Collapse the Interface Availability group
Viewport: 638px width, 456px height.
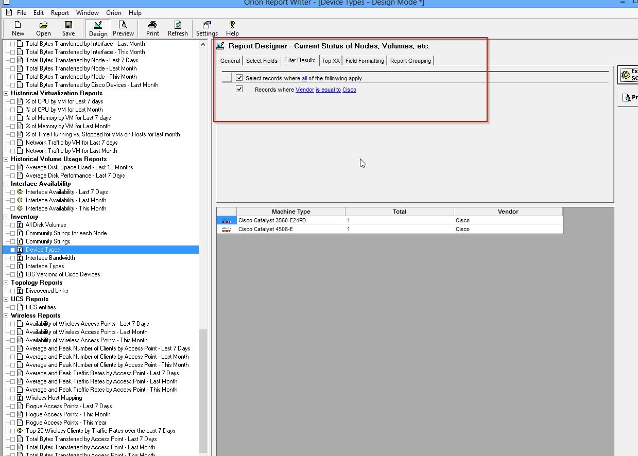[6, 184]
